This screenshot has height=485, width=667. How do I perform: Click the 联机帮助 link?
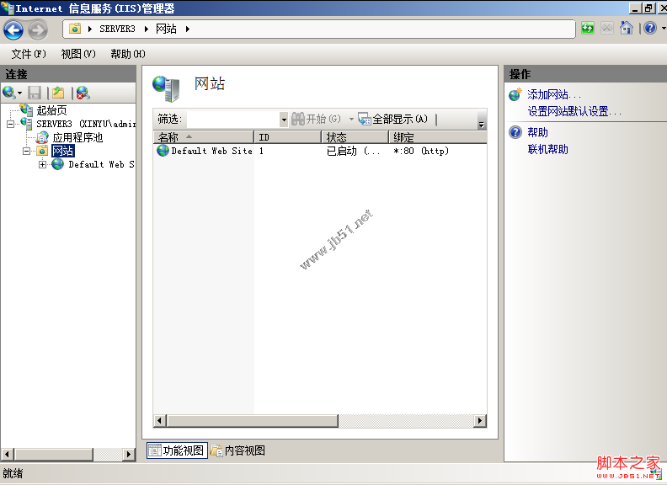[x=547, y=149]
